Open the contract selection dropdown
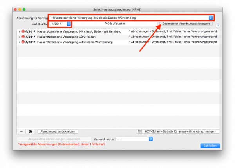 [x=131, y=18]
